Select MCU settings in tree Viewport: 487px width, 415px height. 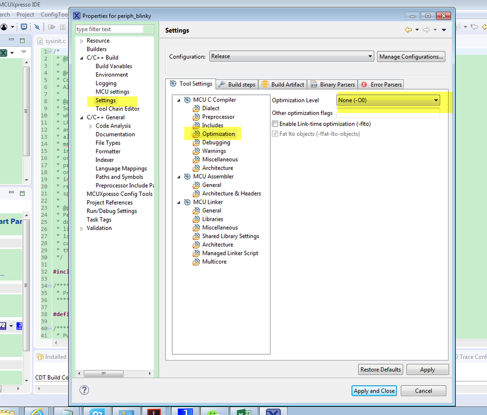point(113,92)
